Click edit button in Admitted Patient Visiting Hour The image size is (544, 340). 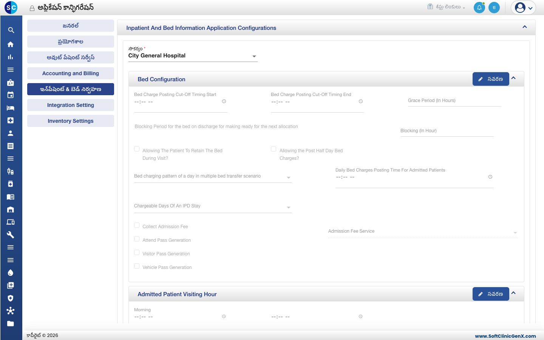coord(491,294)
